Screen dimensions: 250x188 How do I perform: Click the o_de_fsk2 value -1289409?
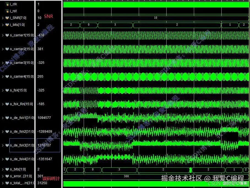(45, 132)
